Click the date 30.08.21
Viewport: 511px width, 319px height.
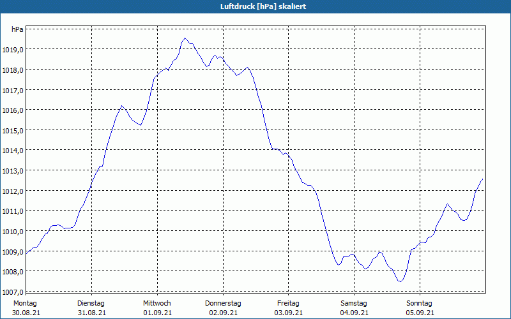pyautogui.click(x=26, y=313)
